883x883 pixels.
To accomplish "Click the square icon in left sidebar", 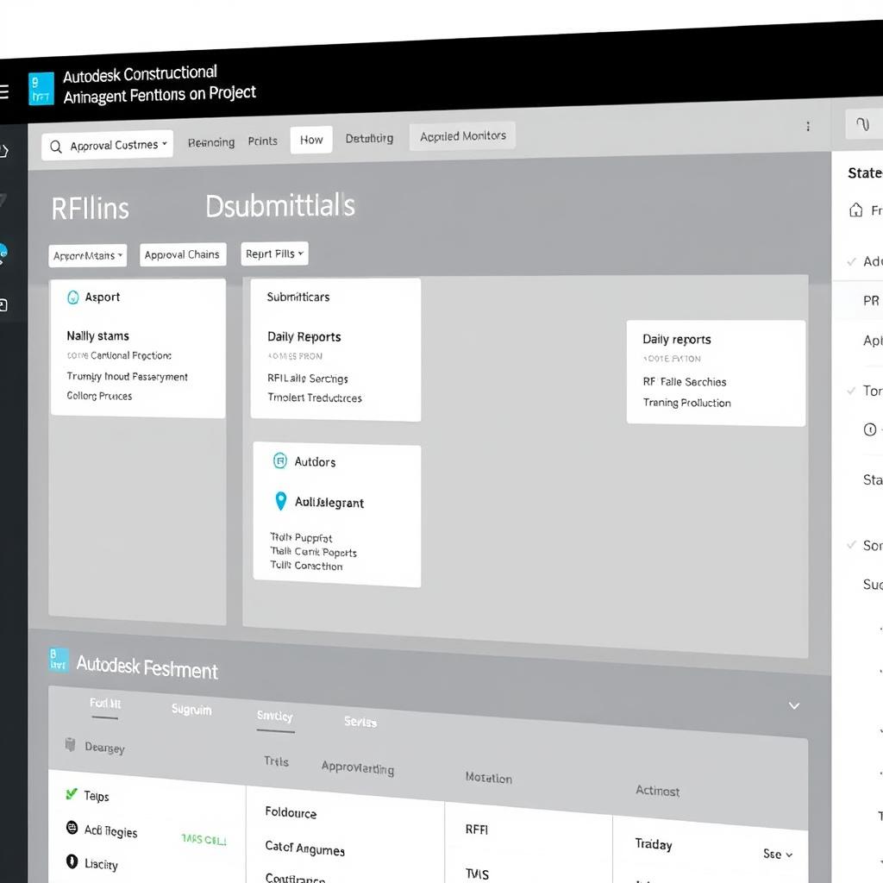I will click(3, 305).
